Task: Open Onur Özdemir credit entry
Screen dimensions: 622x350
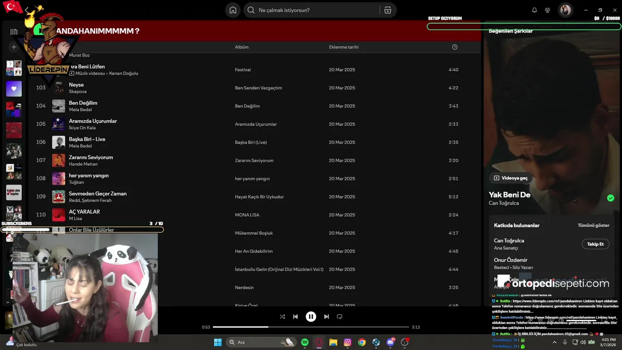Action: point(511,260)
